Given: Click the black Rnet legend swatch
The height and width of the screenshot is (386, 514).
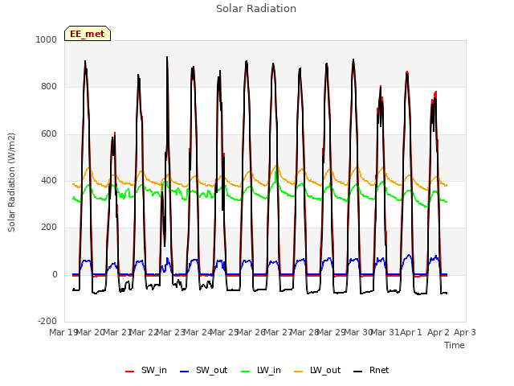Looking at the screenshot, I should coord(358,372).
